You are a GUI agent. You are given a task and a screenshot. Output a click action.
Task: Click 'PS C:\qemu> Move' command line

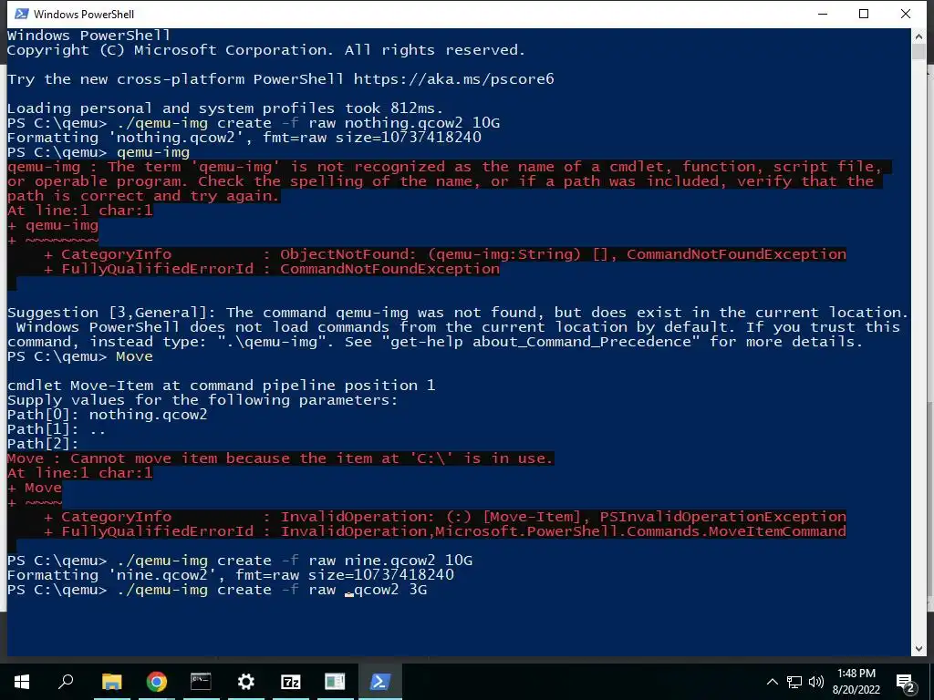80,356
